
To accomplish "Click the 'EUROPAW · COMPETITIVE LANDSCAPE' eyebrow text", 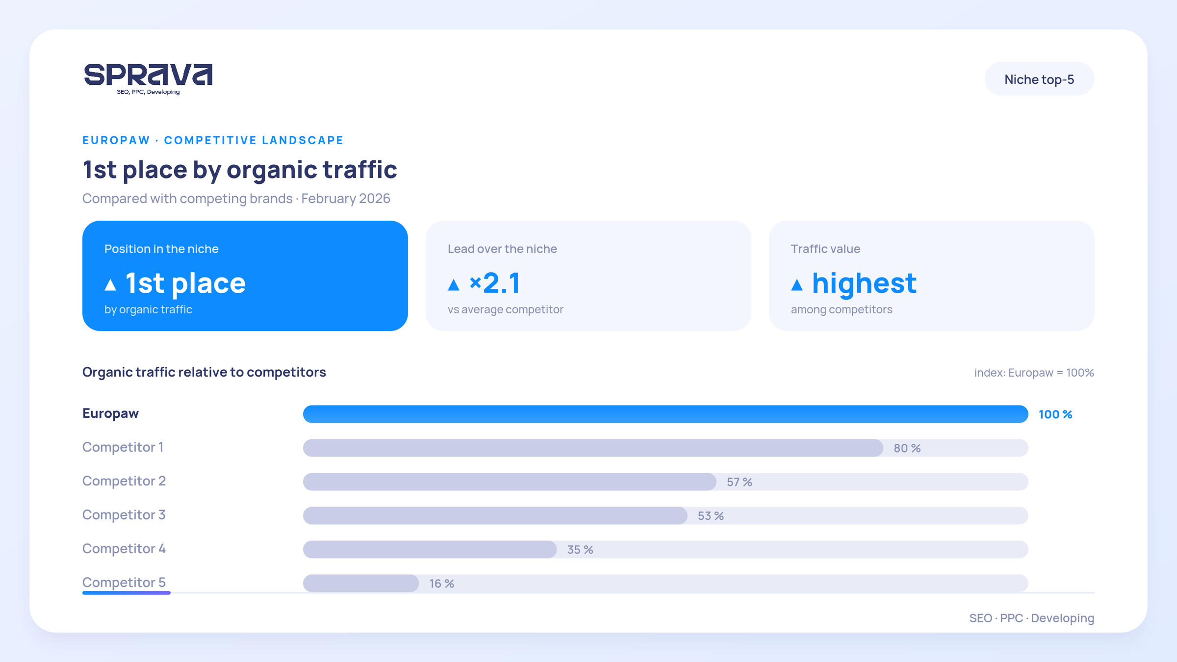I will 213,140.
